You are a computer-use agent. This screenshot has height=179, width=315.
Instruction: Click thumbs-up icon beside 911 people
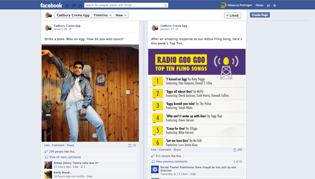(153, 156)
